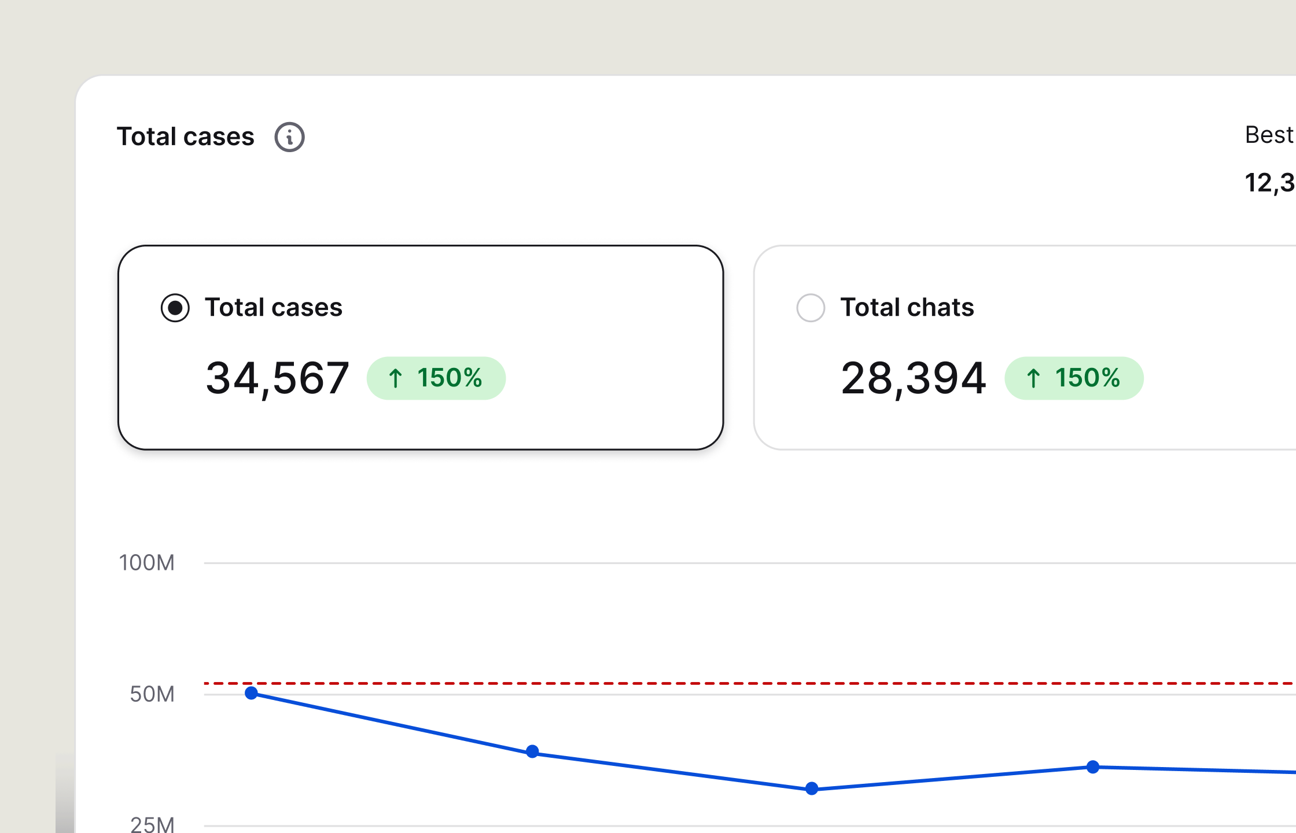Click the 50M axis label
This screenshot has width=1296, height=833.
[152, 694]
